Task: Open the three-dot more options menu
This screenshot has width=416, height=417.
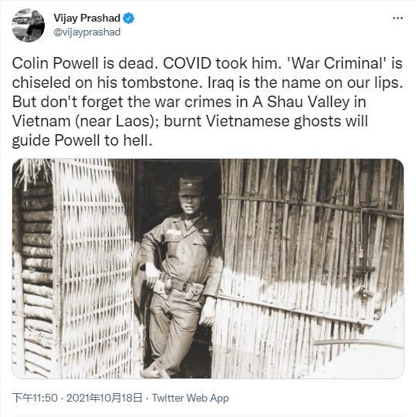Action: point(397,18)
